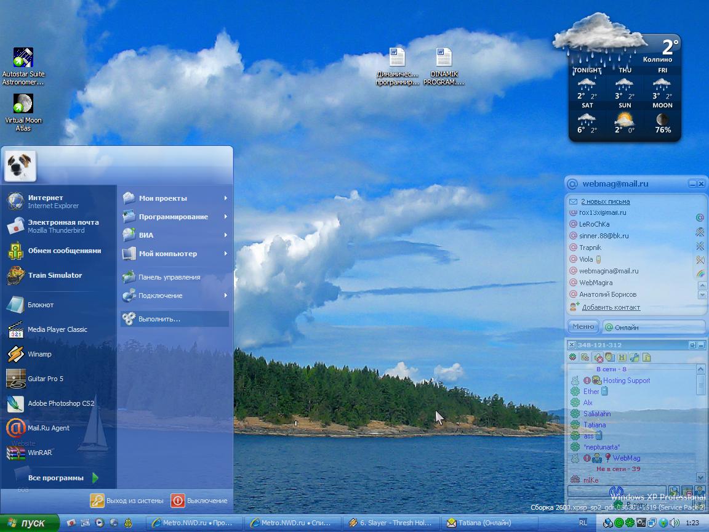
Task: Open Guitar Pro 5 shortcut
Action: [x=45, y=379]
